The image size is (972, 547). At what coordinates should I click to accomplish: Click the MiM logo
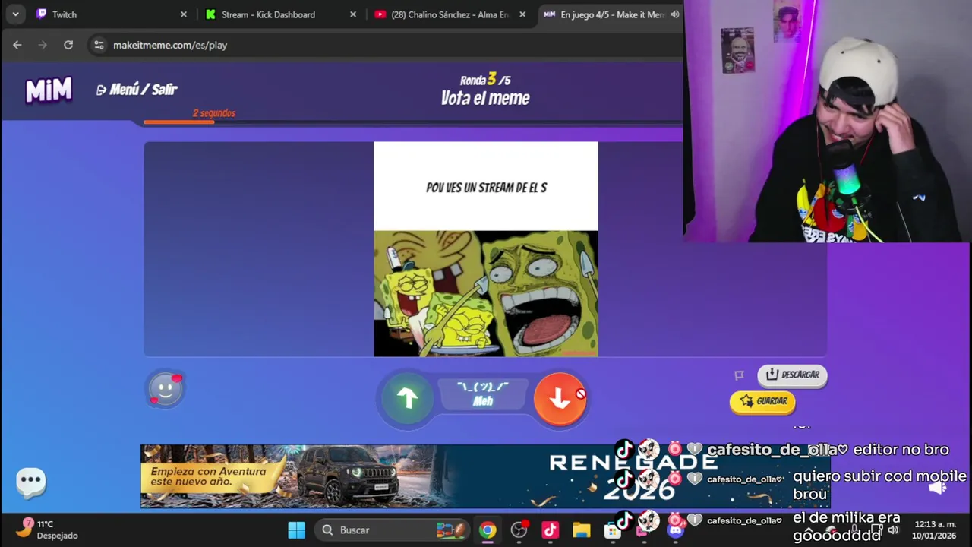49,90
